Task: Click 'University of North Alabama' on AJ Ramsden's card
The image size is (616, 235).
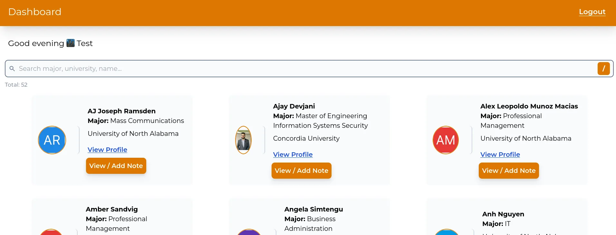Action: tap(133, 134)
